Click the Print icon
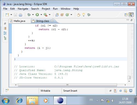This screenshot has height=105, width=137. [21, 15]
